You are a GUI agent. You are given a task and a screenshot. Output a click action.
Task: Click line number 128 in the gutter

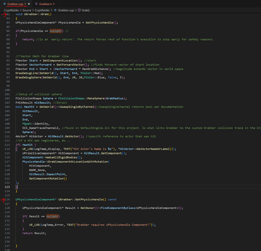tap(8, 208)
